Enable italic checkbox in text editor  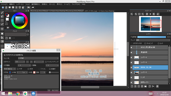(29, 69)
